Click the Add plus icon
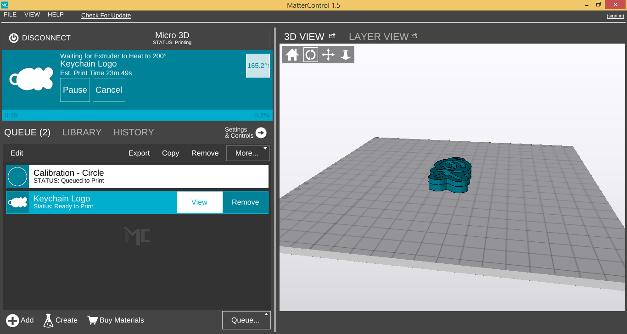 (x=13, y=320)
